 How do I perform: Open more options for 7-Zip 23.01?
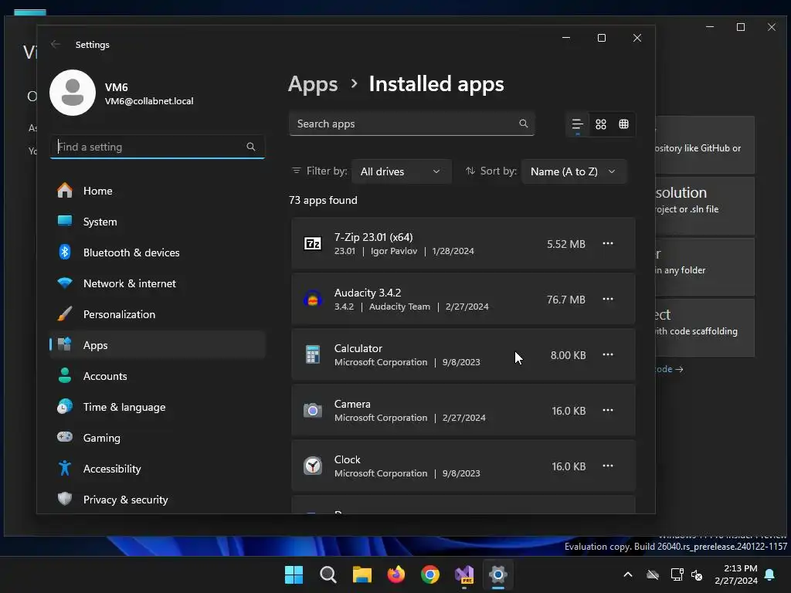pyautogui.click(x=608, y=243)
